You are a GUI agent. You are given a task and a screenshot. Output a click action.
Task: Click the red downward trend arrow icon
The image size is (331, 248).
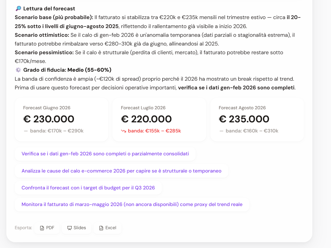124,131
